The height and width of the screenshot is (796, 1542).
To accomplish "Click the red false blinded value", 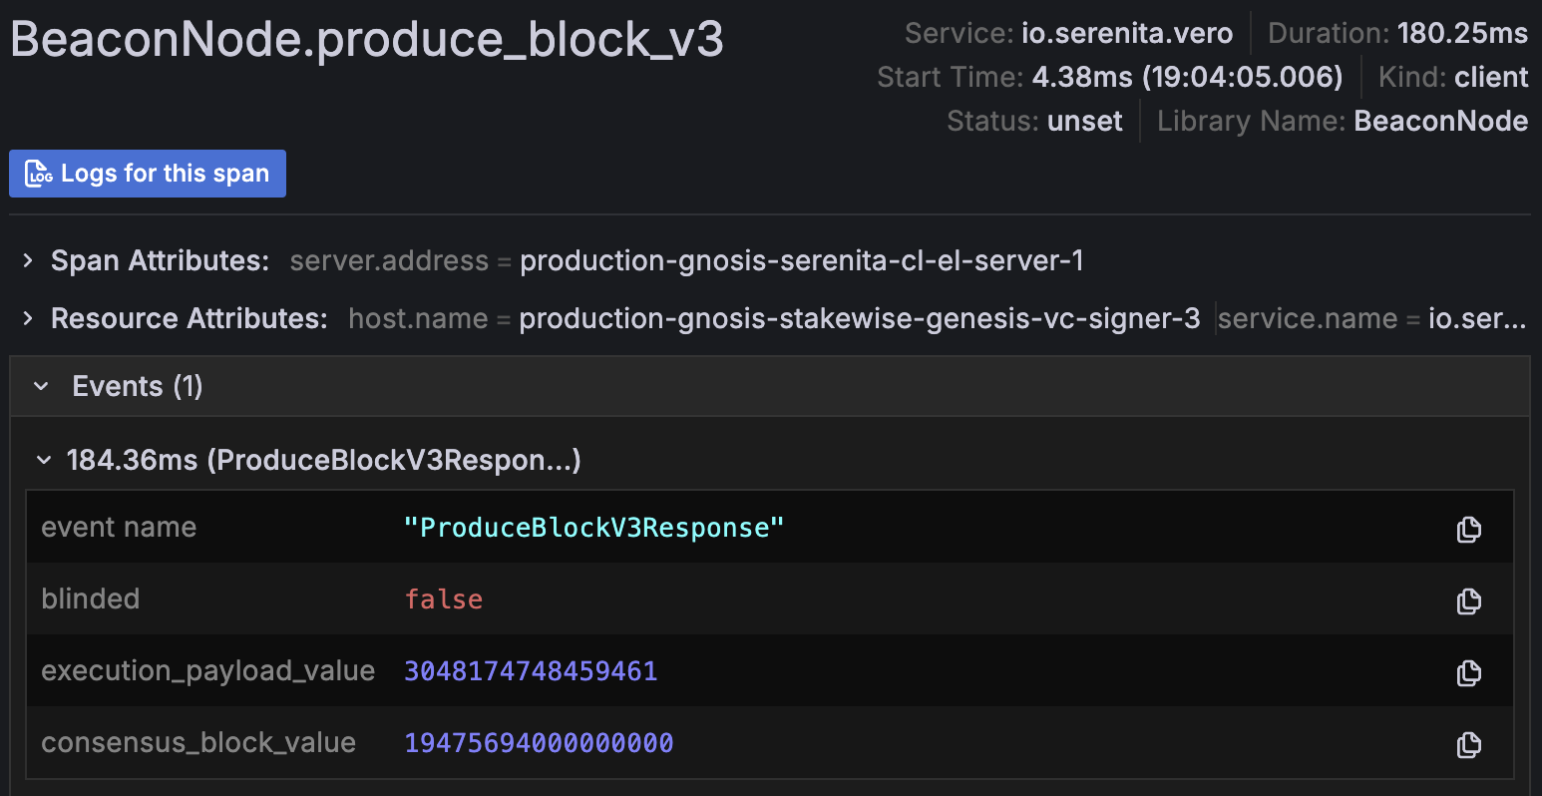I will tap(444, 599).
